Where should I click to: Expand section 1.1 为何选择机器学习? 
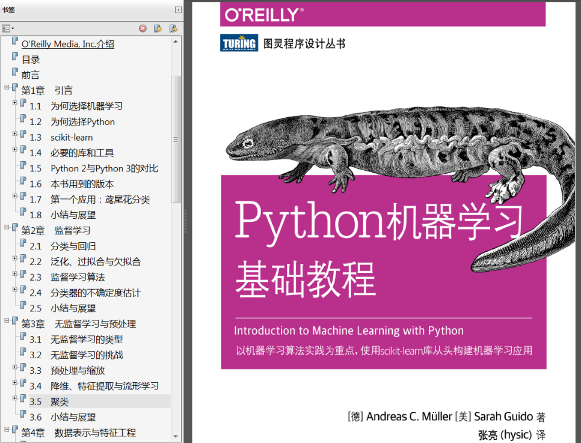(15, 103)
